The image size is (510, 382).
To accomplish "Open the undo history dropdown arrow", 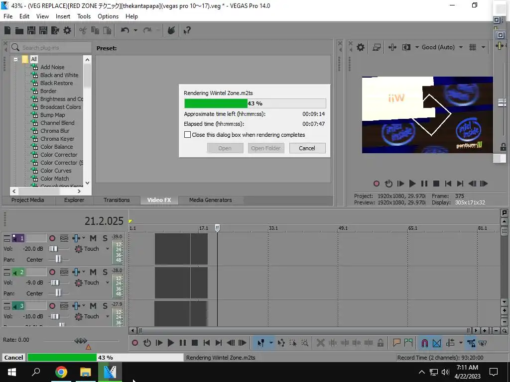I will coord(135,30).
